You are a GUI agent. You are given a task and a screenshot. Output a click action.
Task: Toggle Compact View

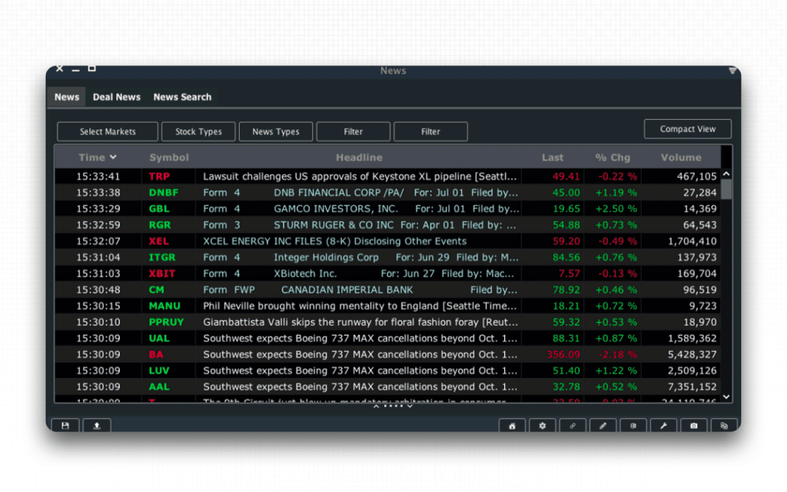(687, 129)
